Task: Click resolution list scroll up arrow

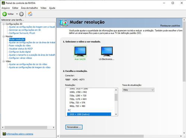Action: pos(116,90)
